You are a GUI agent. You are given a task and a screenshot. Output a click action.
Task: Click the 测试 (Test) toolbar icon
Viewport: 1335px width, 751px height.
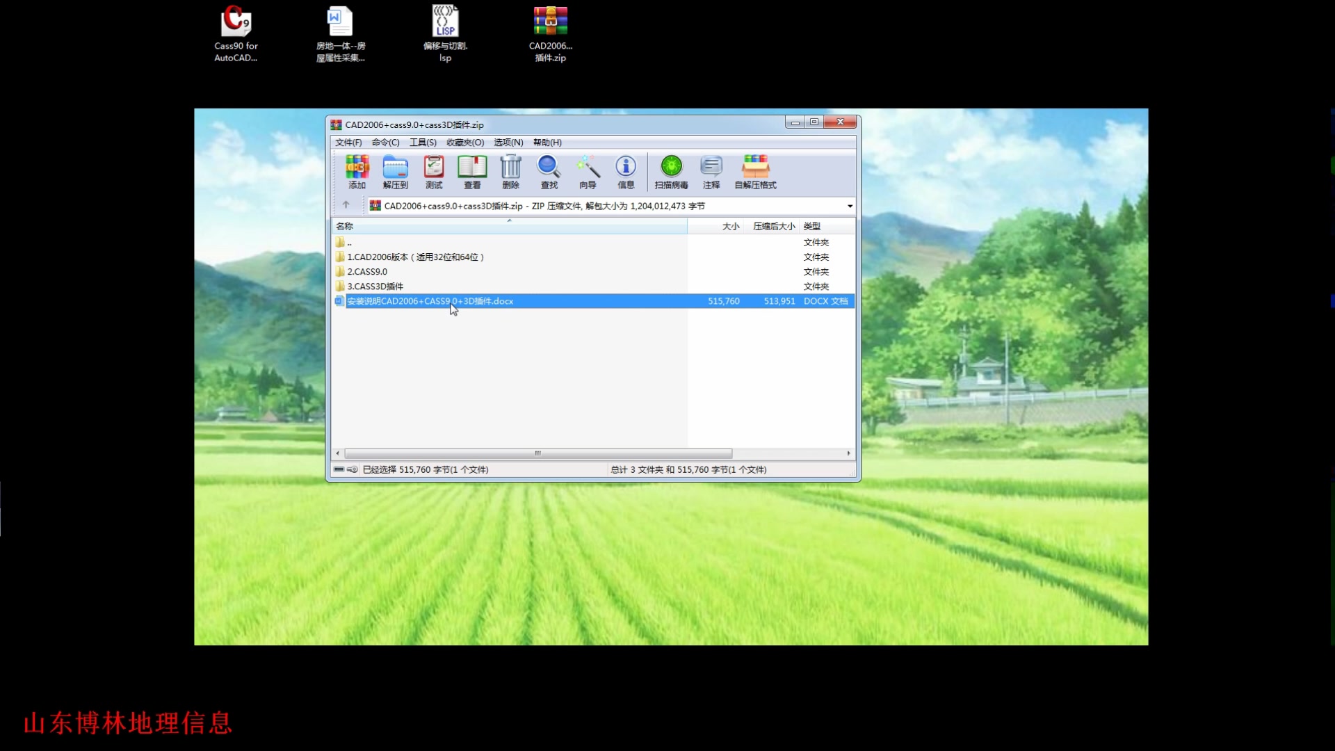(x=434, y=172)
